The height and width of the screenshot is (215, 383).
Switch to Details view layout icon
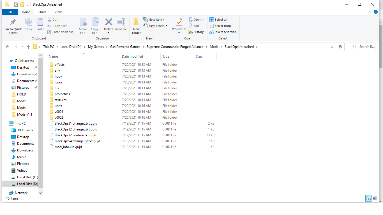(368, 198)
